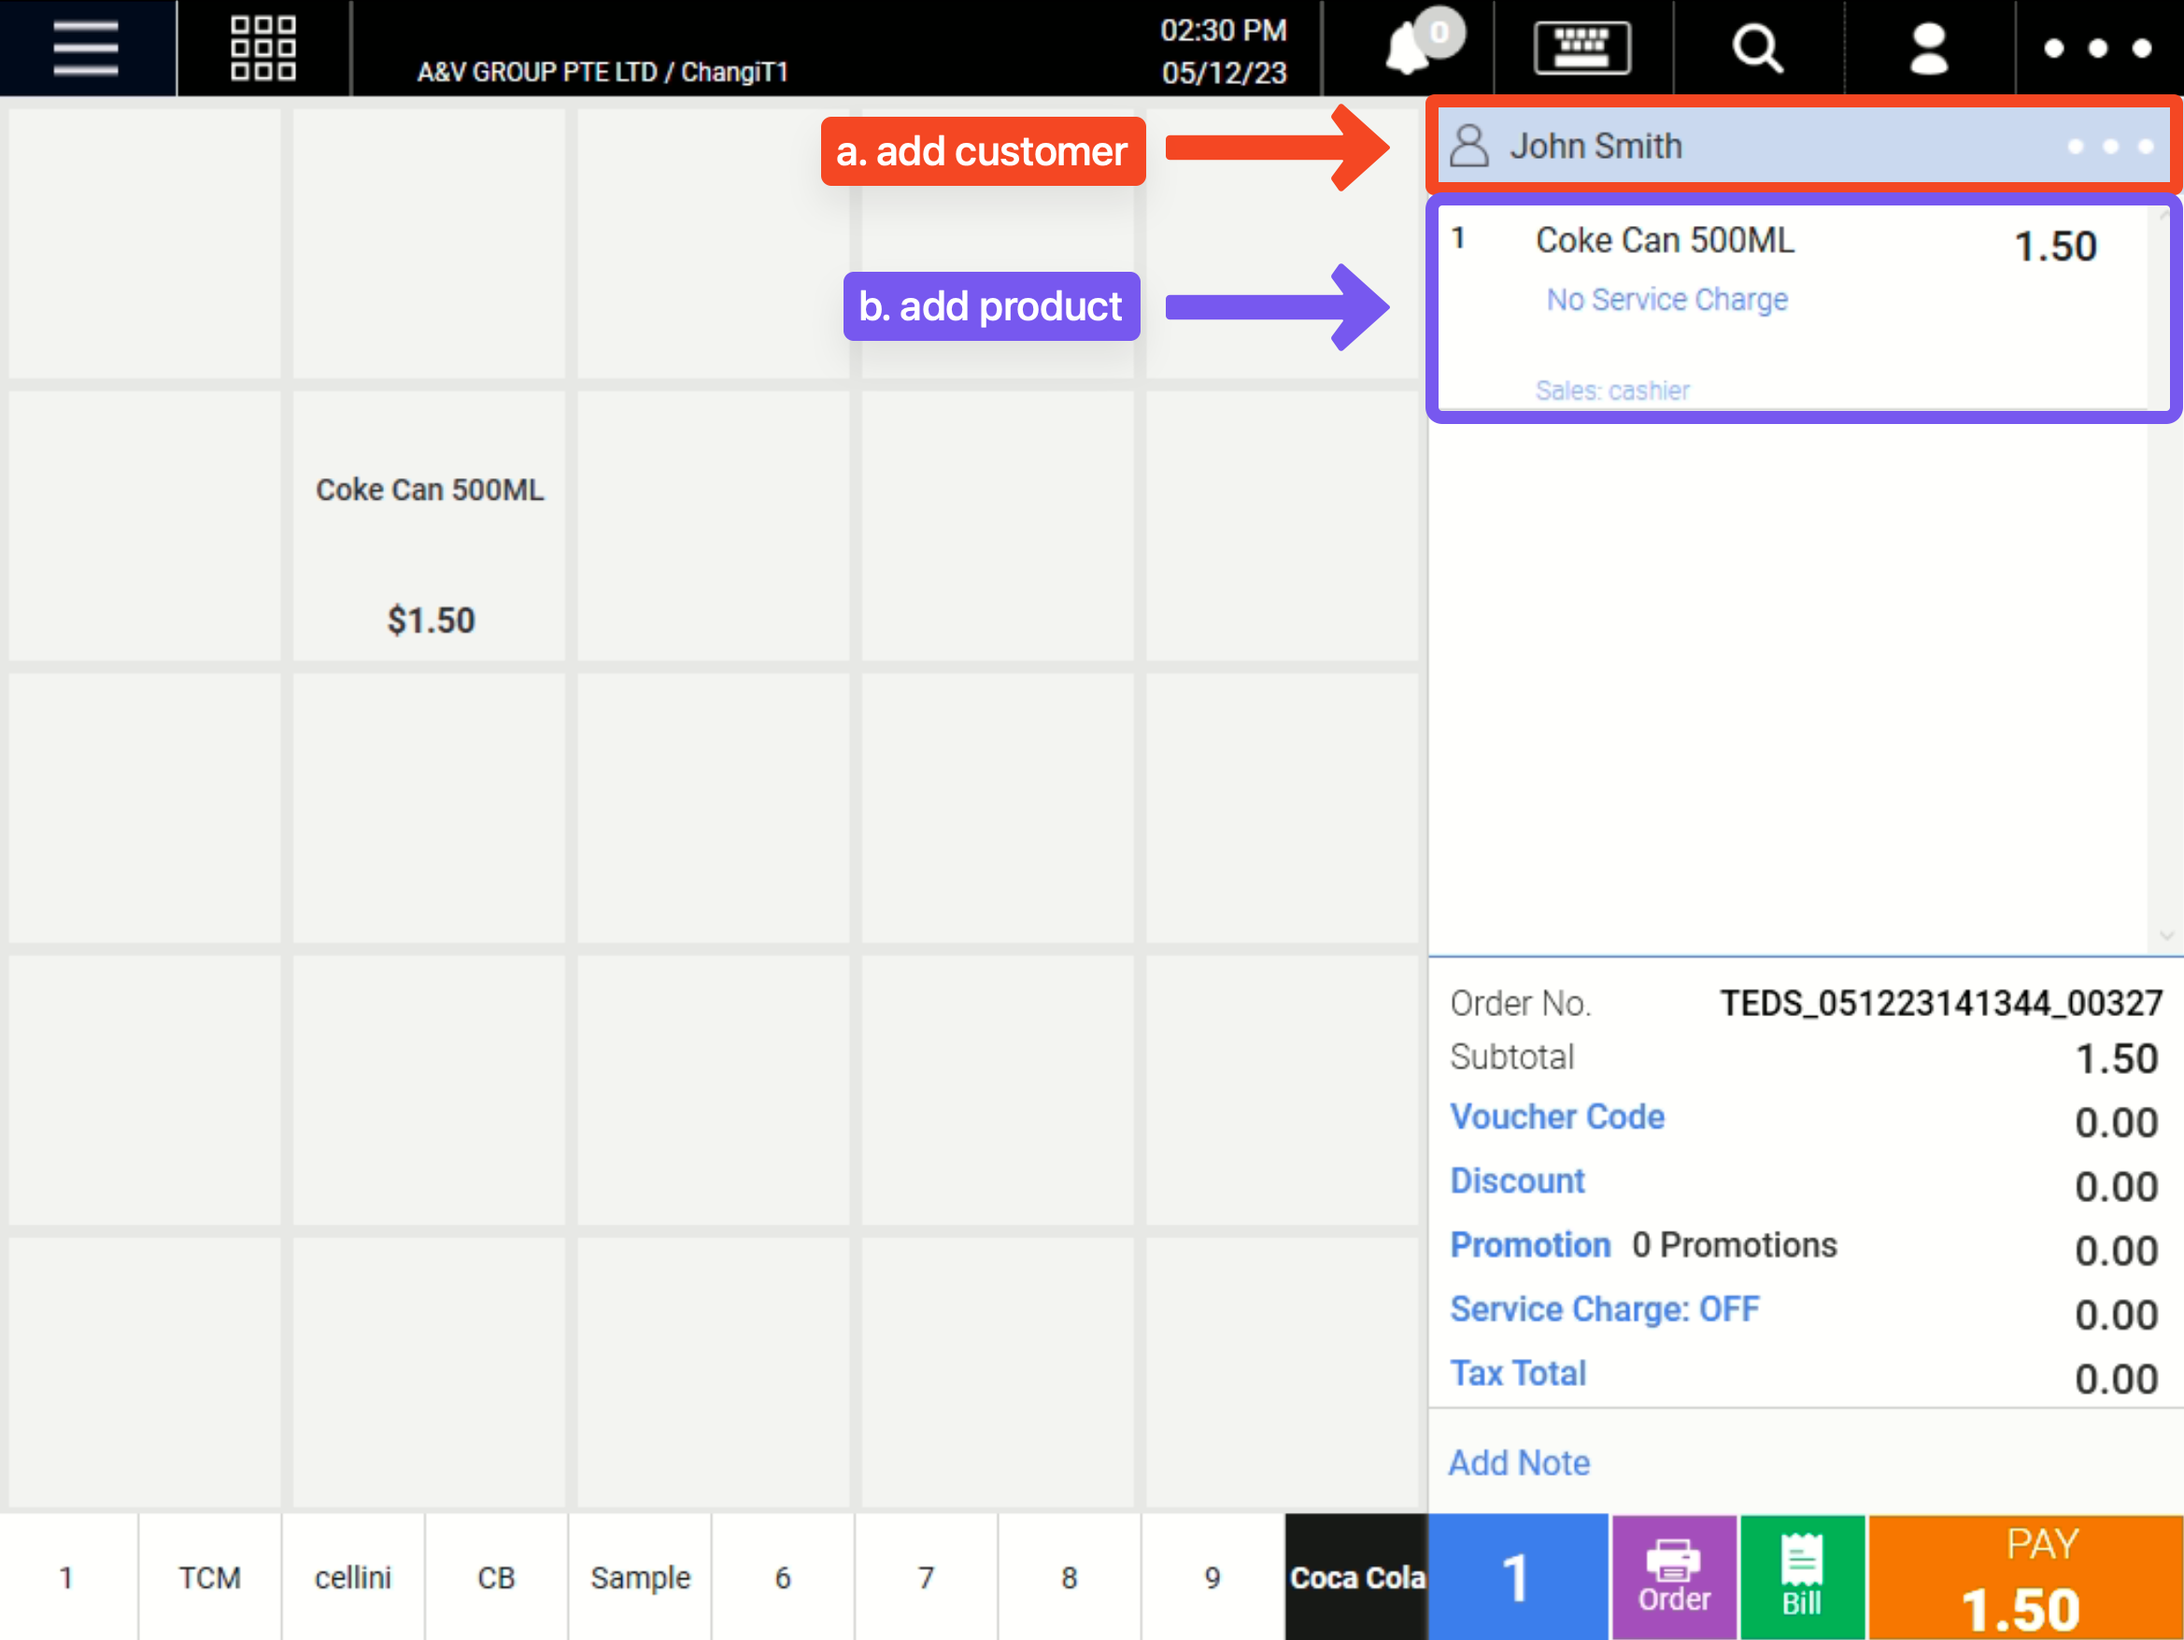This screenshot has width=2184, height=1640.
Task: Switch to the Coca Cola category tab
Action: pos(1356,1576)
